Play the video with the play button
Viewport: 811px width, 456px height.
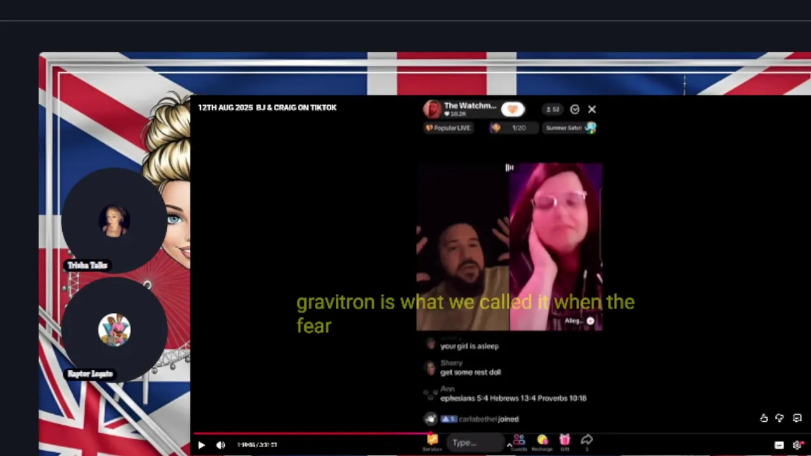click(201, 445)
